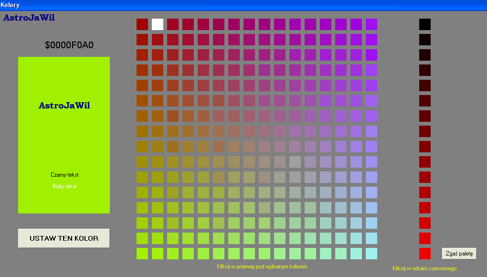Select the dark red swatch at the grid's top-left corner
Screen dimensions: 487x277
(142, 24)
